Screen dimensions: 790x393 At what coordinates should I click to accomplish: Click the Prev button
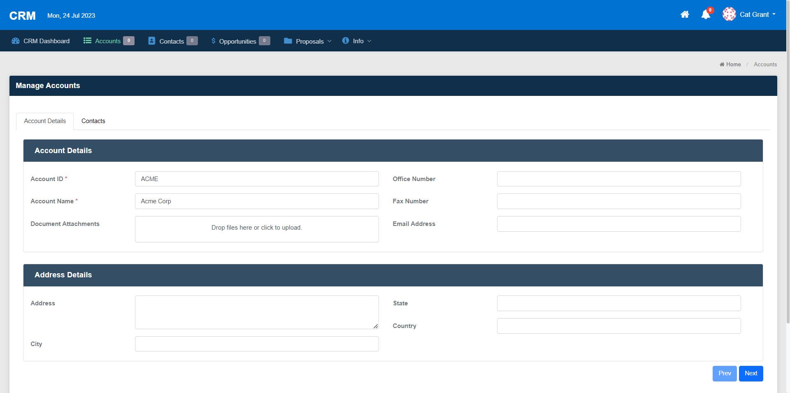point(725,373)
